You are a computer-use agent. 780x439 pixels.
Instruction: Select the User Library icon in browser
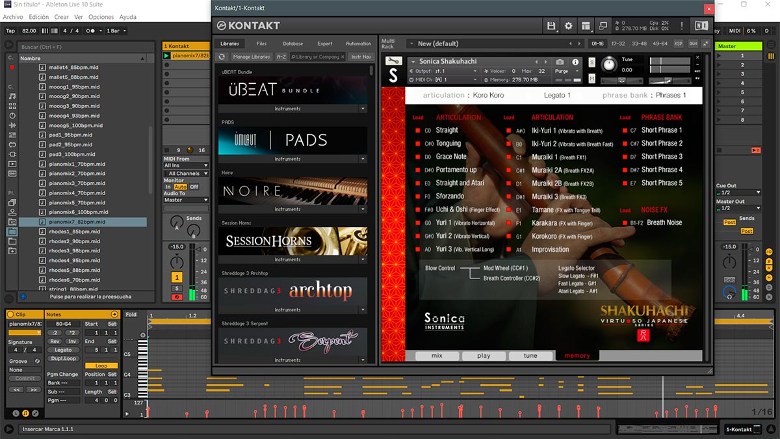coord(12,212)
